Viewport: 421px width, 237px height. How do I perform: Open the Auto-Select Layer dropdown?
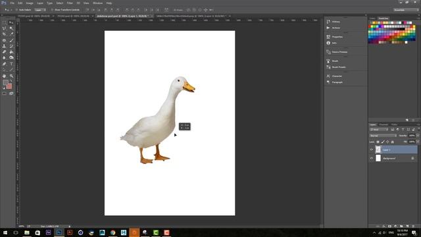pos(40,10)
